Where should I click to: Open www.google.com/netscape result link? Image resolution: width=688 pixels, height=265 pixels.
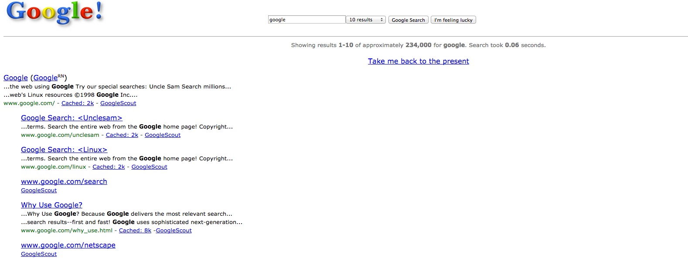(68, 245)
